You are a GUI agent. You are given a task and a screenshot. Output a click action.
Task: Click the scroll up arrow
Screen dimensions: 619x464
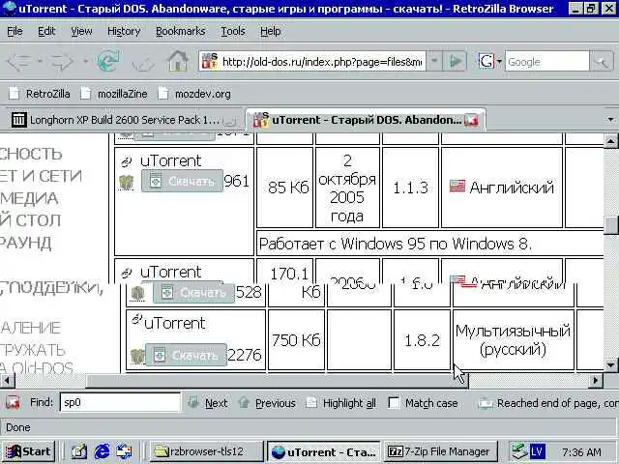pyautogui.click(x=611, y=141)
